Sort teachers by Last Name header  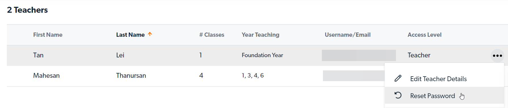pos(130,35)
